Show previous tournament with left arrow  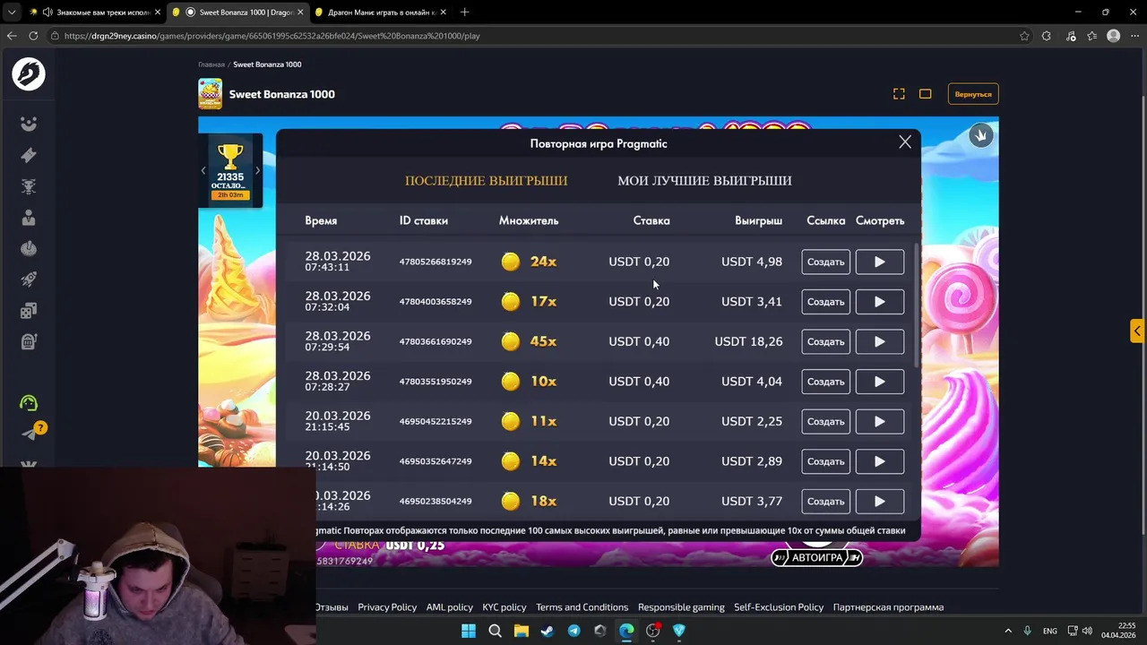click(x=203, y=170)
